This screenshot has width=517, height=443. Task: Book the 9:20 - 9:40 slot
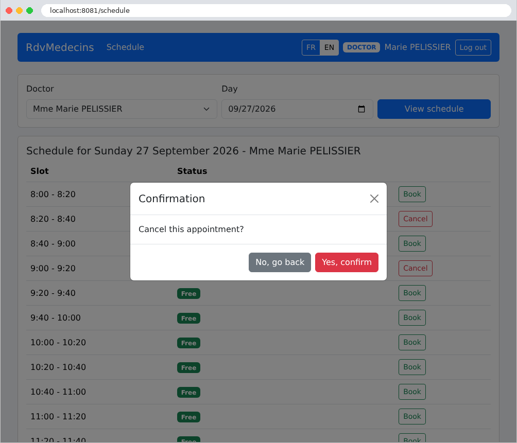point(412,293)
